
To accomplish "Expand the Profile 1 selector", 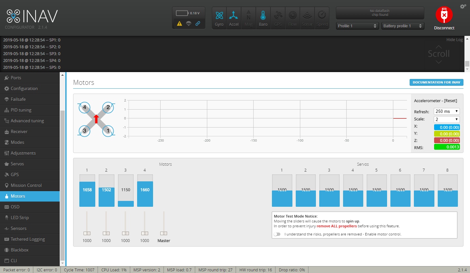I will click(x=357, y=26).
